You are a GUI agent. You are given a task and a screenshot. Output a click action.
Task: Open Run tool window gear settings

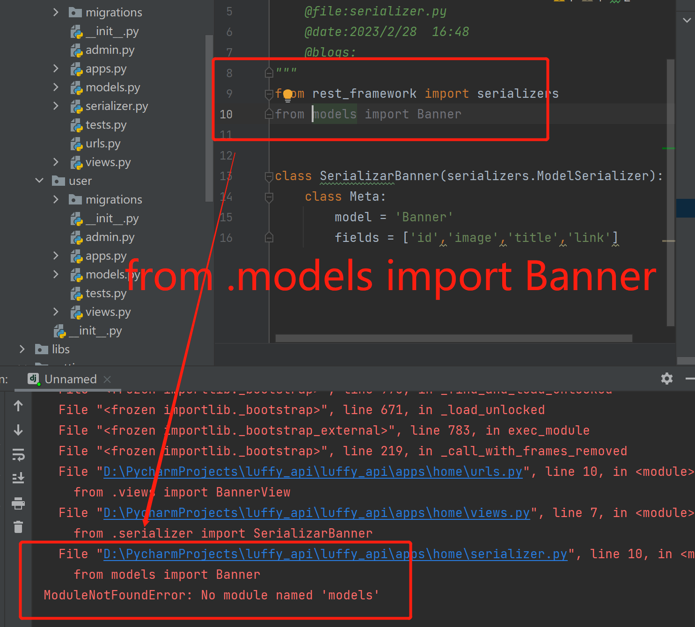click(x=667, y=379)
